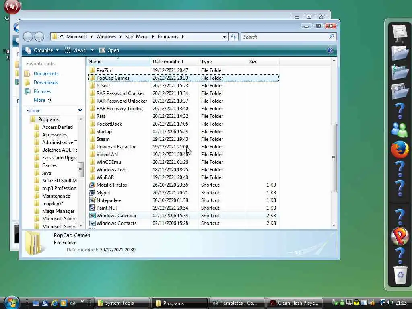Sort by Date modified column header

point(175,62)
